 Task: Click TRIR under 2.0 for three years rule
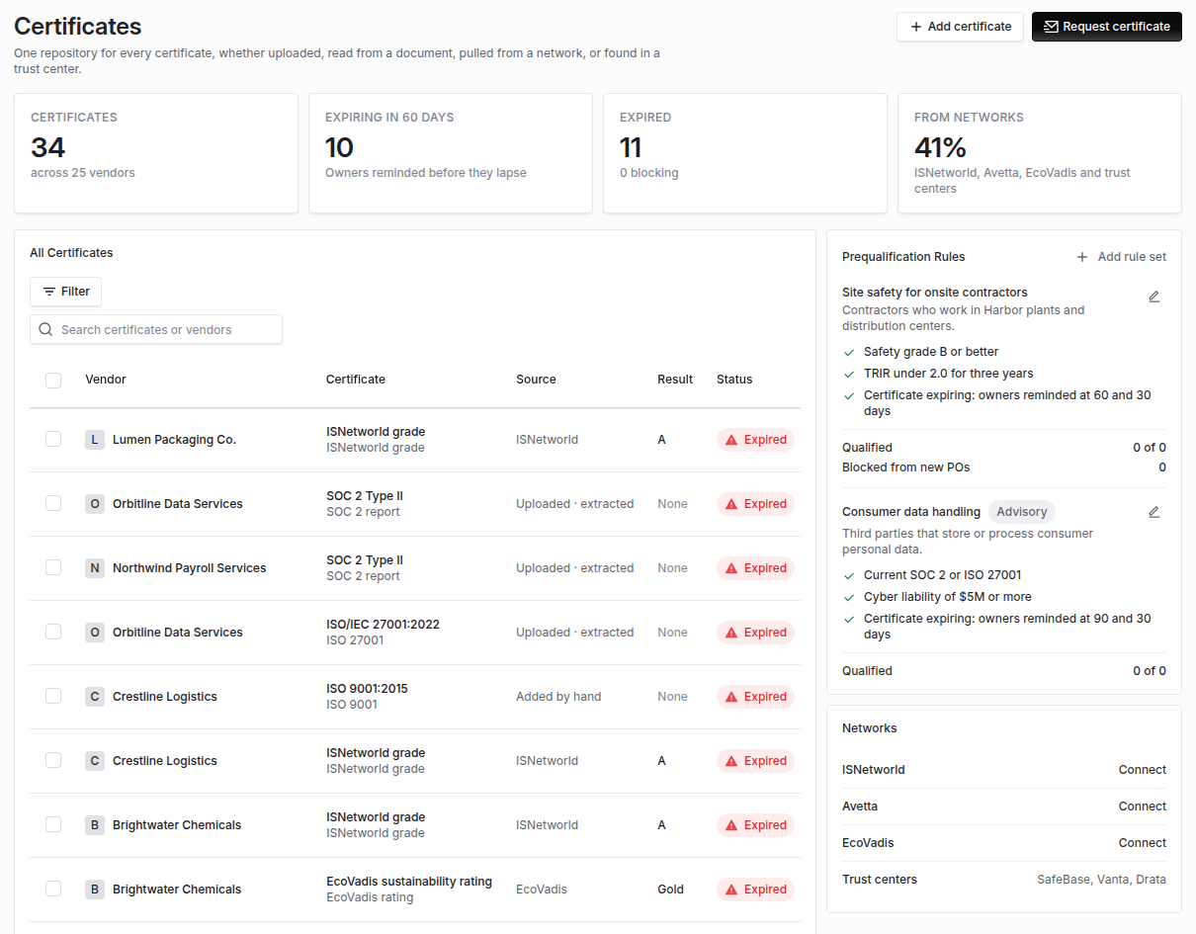coord(948,374)
